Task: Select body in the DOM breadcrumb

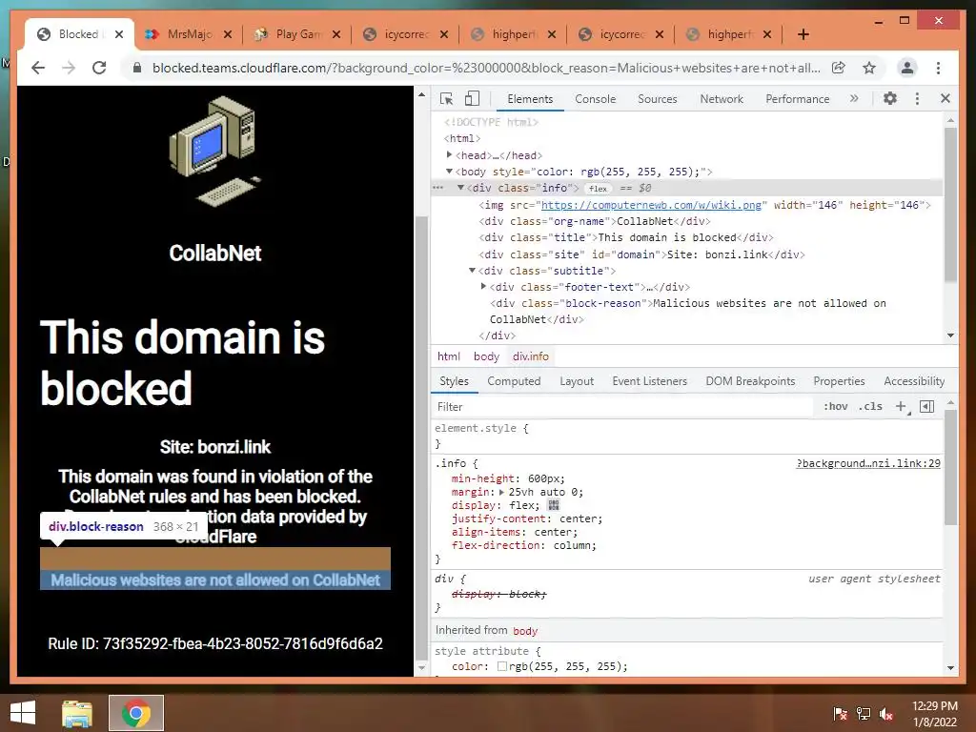Action: 486,356
